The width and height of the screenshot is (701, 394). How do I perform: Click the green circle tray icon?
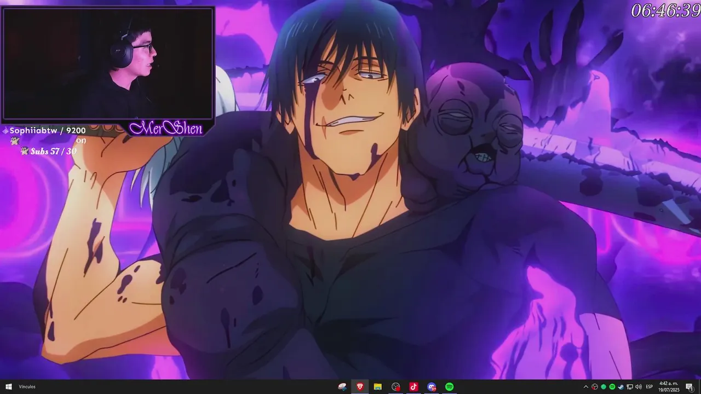pyautogui.click(x=604, y=387)
